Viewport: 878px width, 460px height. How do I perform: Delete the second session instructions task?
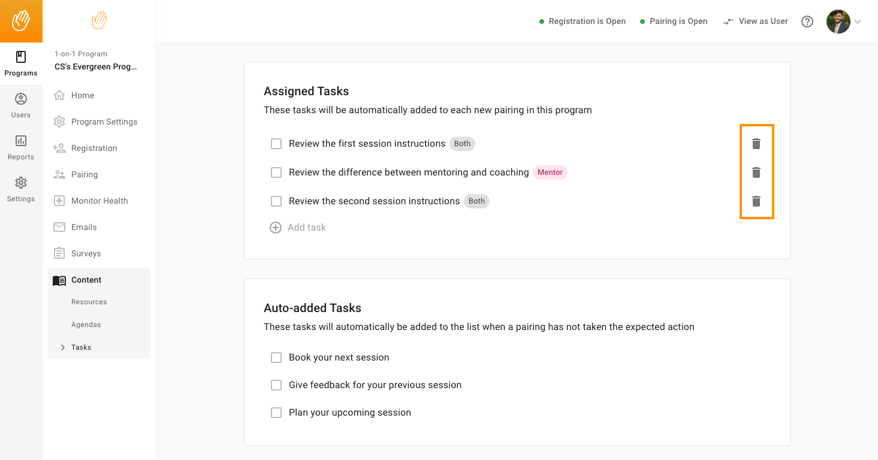[x=756, y=201]
